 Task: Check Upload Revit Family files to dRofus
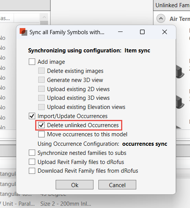pos(32,162)
